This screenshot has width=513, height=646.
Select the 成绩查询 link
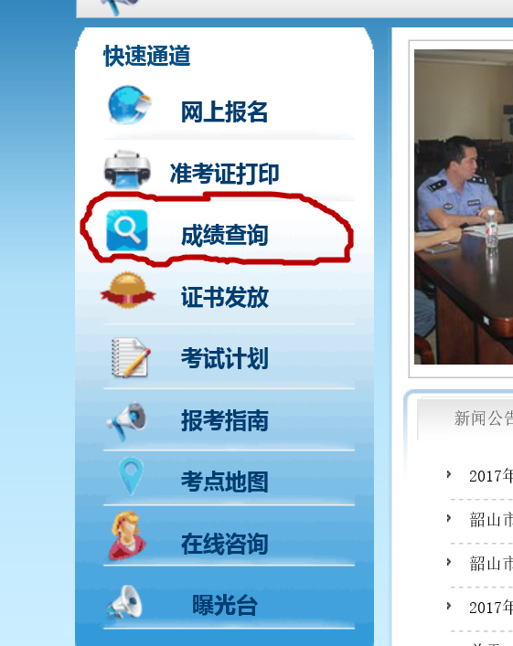coord(225,235)
